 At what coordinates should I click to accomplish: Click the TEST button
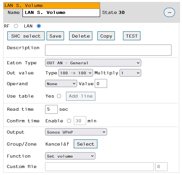[x=132, y=36]
